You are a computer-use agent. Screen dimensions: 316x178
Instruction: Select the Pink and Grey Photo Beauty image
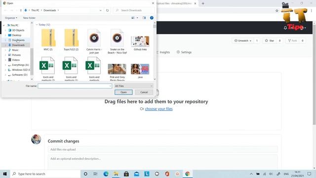coord(117,72)
